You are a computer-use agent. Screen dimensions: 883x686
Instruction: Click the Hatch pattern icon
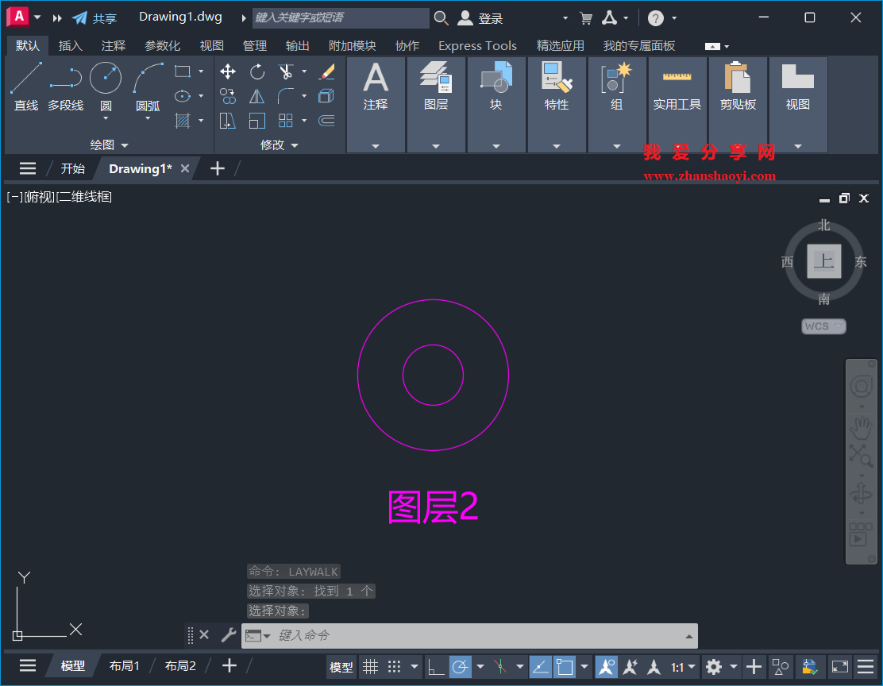coord(181,120)
